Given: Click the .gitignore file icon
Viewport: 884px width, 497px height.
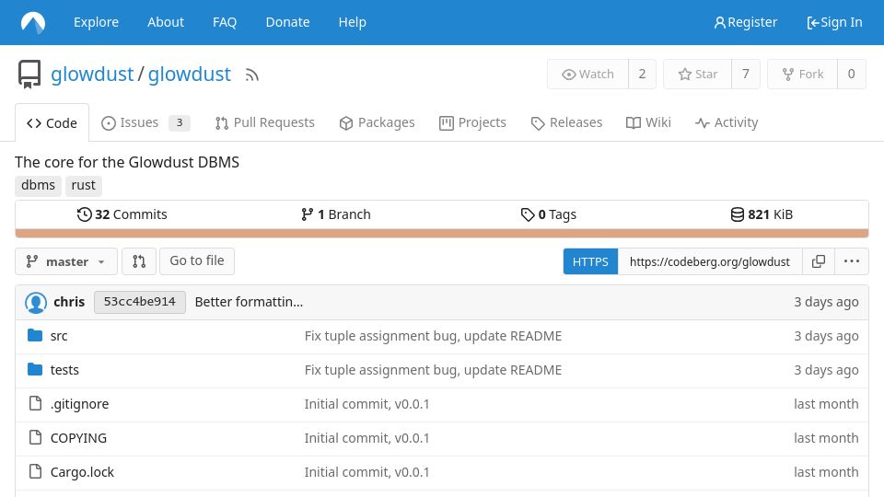Looking at the screenshot, I should (x=35, y=403).
